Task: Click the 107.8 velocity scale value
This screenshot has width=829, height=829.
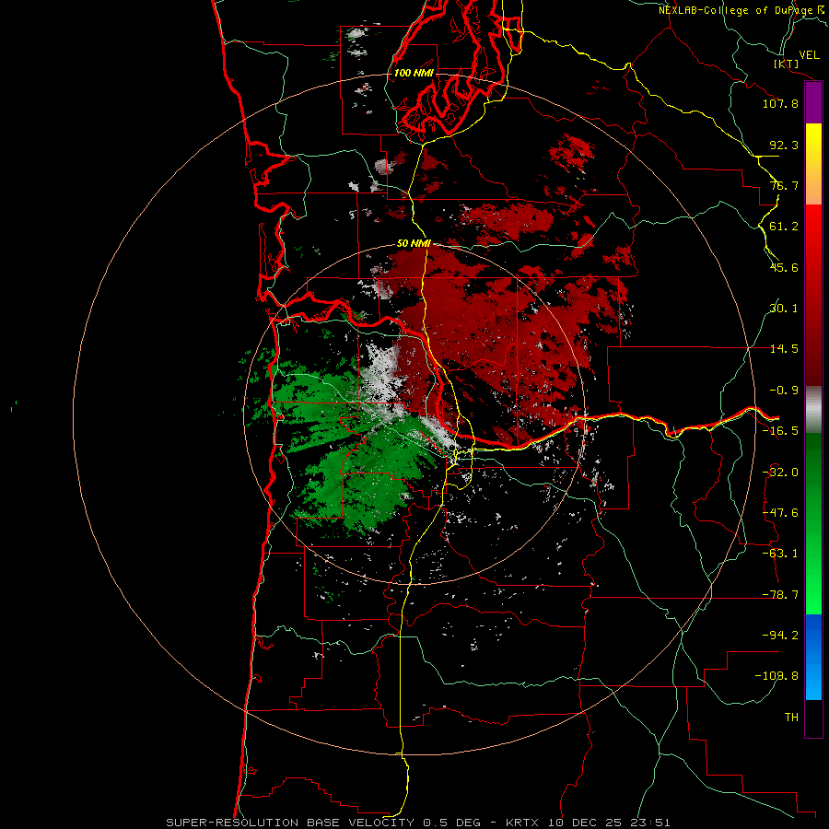Action: pos(780,103)
